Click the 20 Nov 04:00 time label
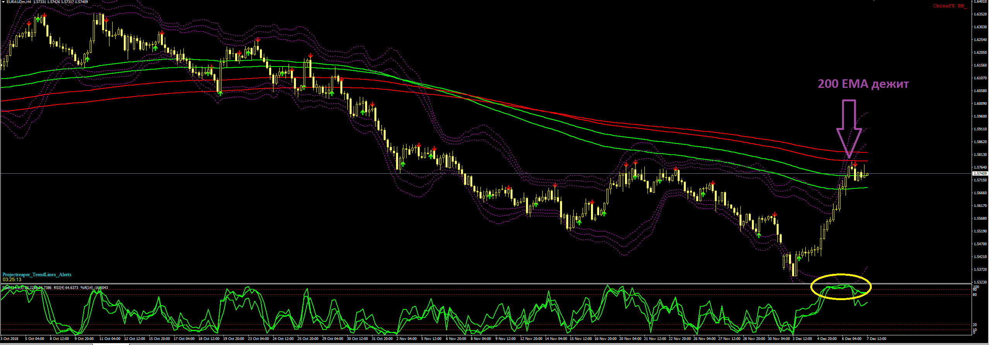This screenshot has height=345, width=989. click(x=630, y=339)
